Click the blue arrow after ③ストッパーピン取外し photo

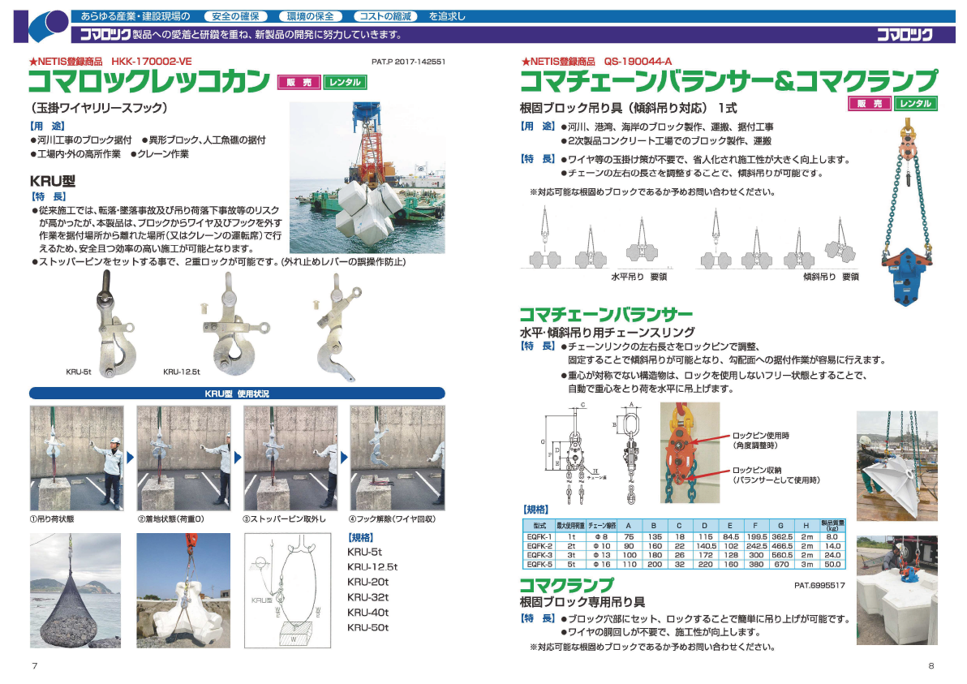(344, 458)
